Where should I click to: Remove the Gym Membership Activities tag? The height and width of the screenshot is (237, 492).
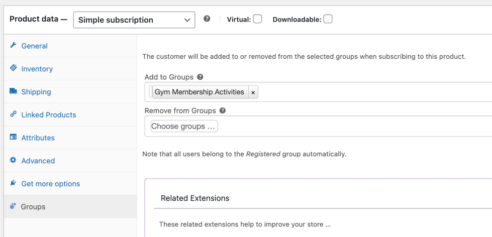(x=253, y=92)
